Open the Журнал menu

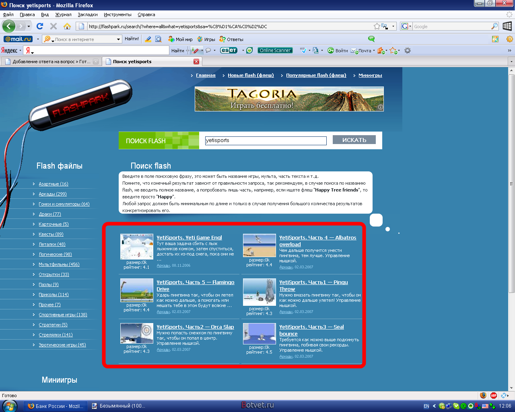coord(63,14)
